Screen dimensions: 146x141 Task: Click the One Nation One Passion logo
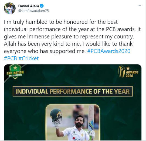point(15,72)
